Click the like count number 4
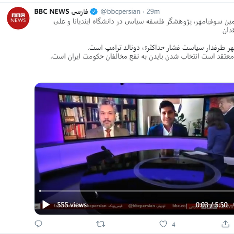This screenshot has height=234, width=234. [x=174, y=225]
